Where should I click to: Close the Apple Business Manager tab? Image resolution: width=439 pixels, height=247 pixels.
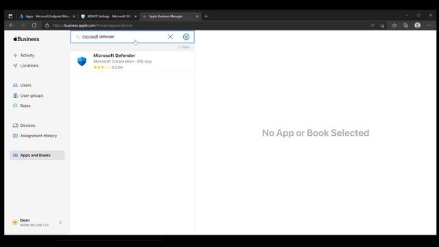tap(197, 16)
